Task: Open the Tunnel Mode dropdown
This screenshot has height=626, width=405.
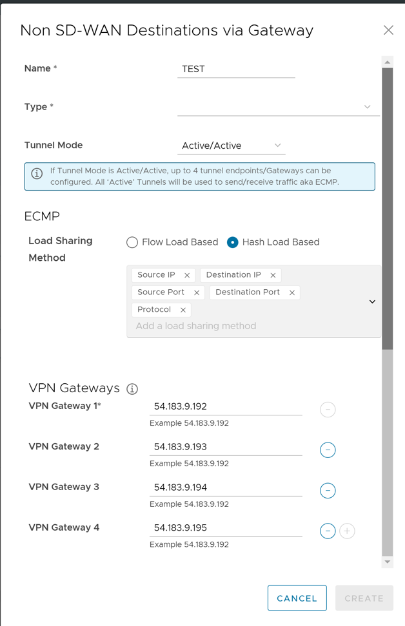Action: 231,146
